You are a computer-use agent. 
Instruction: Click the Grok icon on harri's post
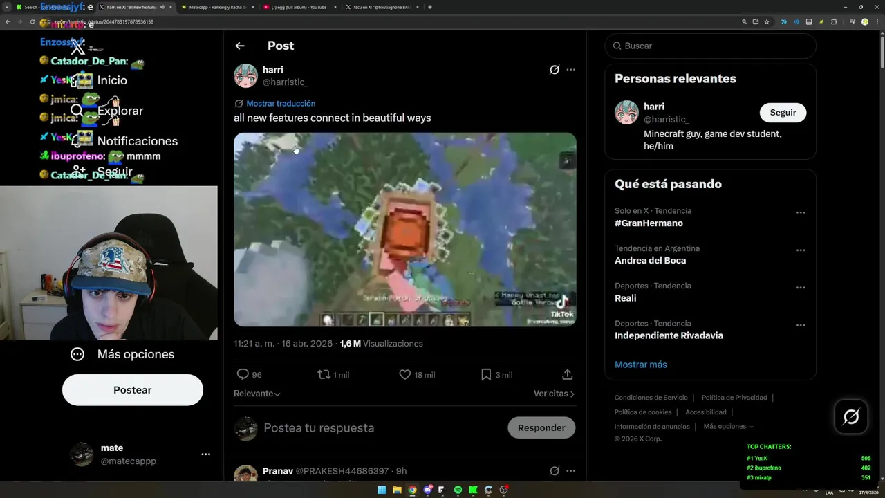(x=555, y=70)
